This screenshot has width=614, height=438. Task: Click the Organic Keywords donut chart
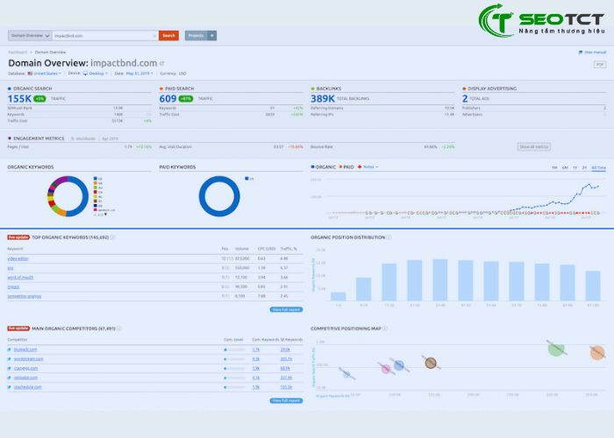tap(68, 196)
